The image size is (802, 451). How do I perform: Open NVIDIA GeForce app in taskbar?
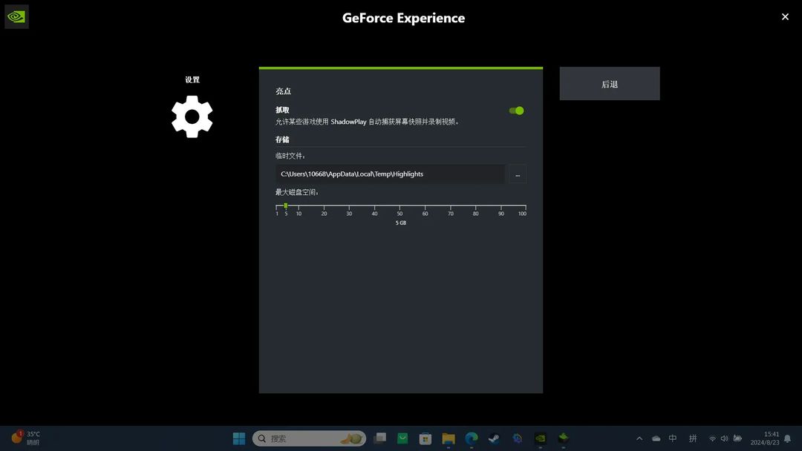coord(540,438)
